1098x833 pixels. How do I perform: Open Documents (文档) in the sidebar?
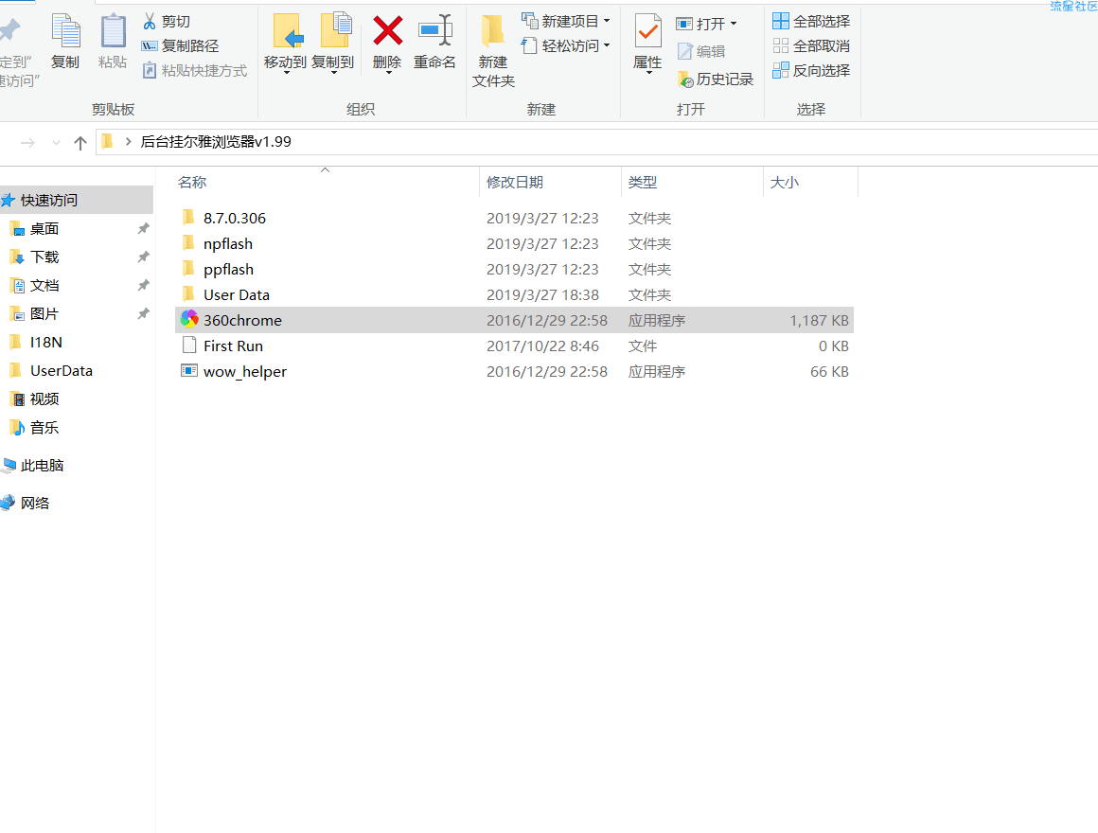click(44, 286)
